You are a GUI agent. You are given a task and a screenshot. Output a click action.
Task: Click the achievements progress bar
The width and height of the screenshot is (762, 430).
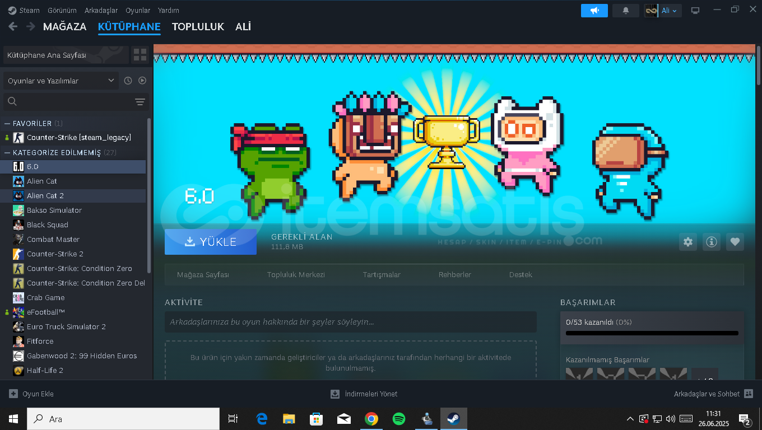point(652,333)
